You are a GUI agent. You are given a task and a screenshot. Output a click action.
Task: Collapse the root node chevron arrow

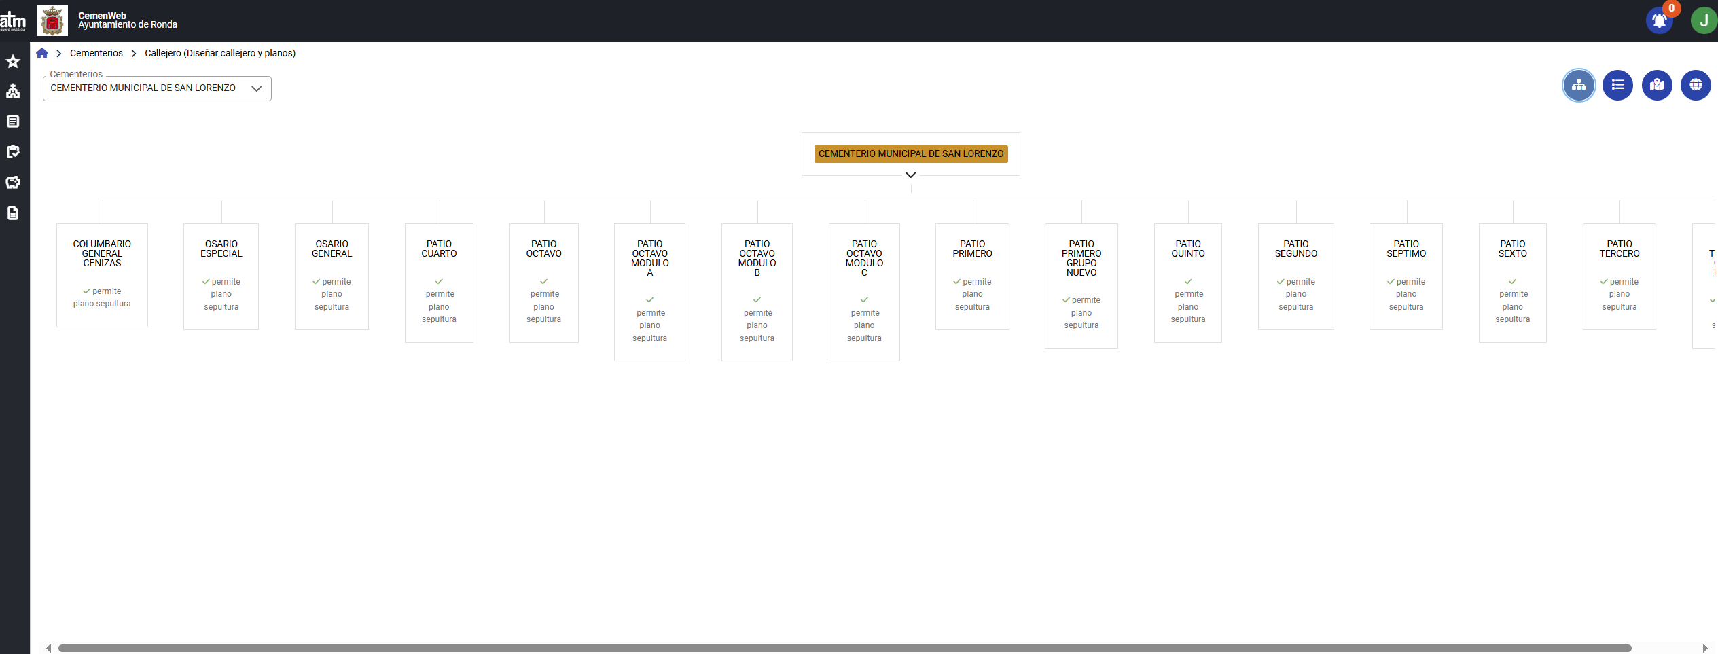[910, 175]
